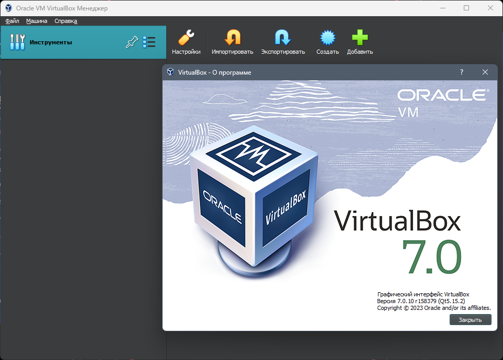Select the Инструменты tools icon
The height and width of the screenshot is (360, 503).
point(17,42)
